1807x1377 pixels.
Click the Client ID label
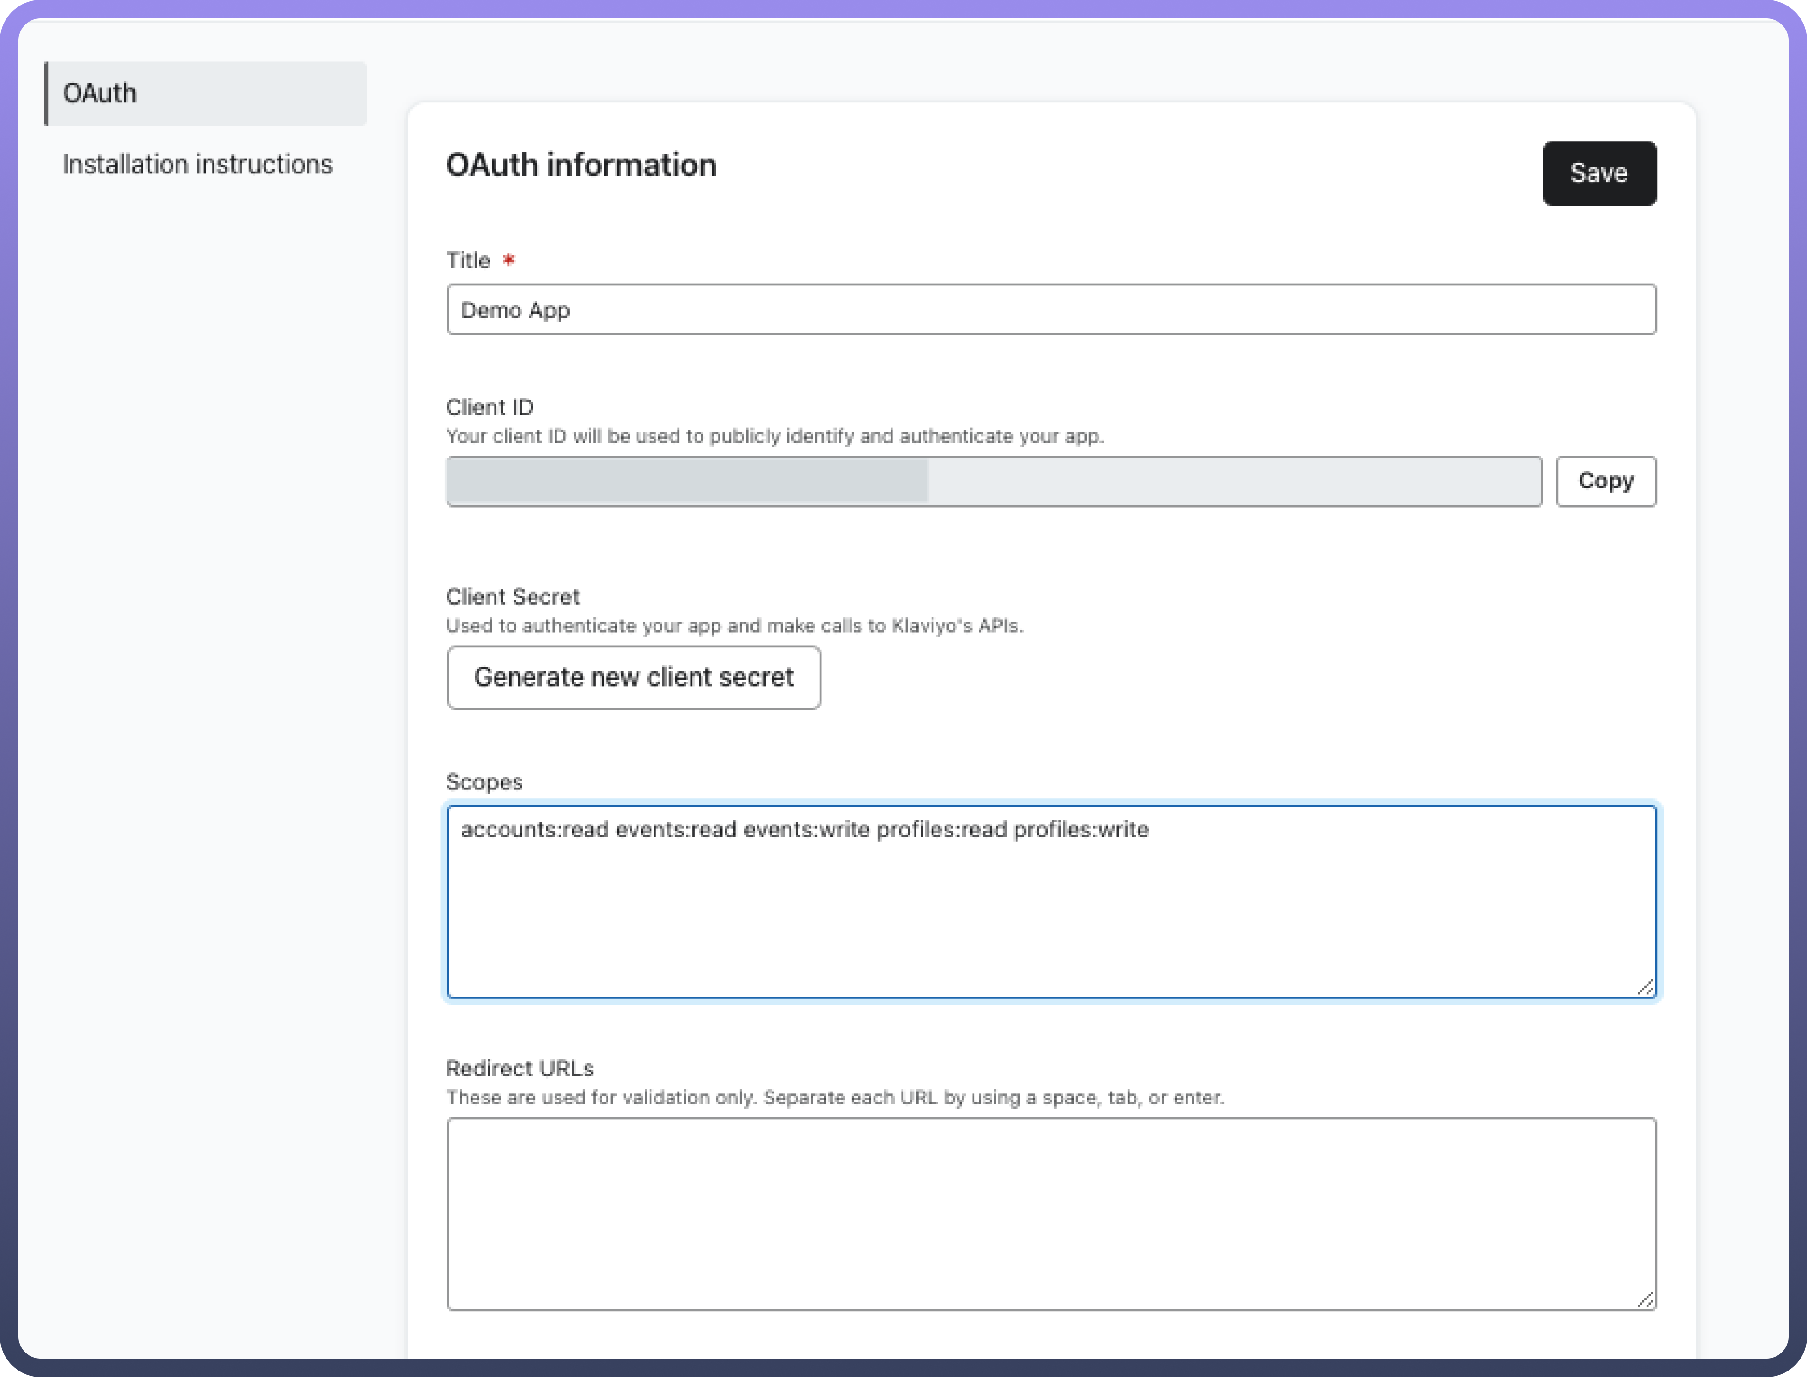pyautogui.click(x=489, y=407)
